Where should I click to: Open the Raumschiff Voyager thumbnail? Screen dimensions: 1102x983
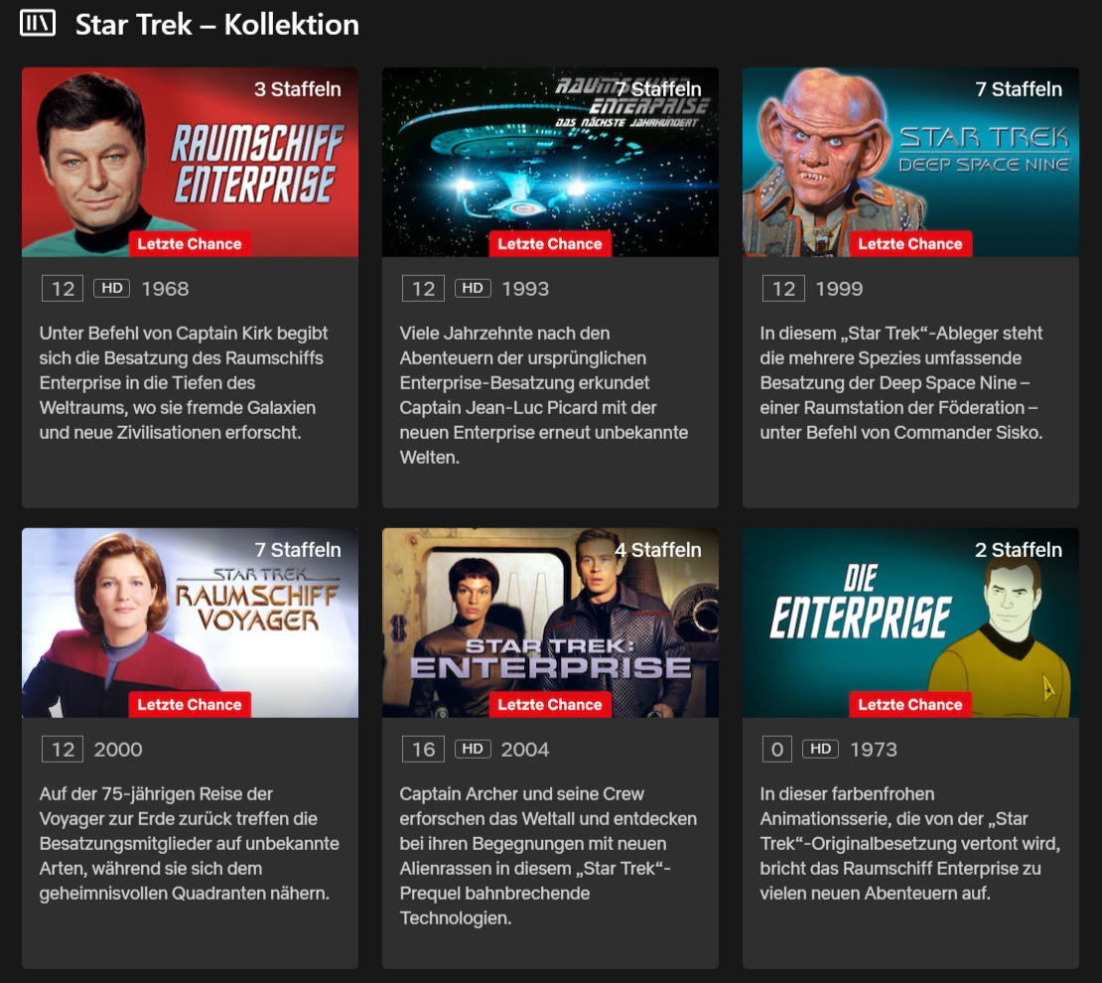click(x=190, y=623)
